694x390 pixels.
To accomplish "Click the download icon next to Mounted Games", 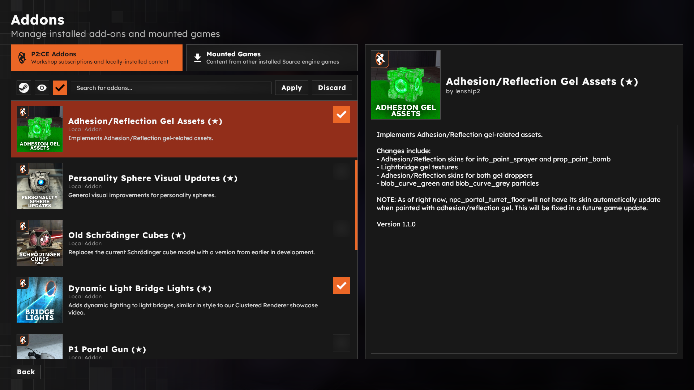I will [x=197, y=57].
